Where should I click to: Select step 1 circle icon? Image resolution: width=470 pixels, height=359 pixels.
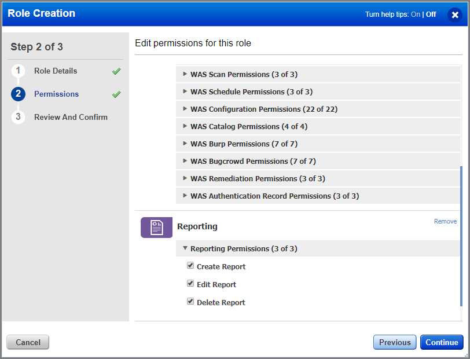(x=18, y=71)
